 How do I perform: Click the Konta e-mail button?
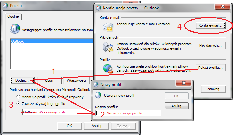click(211, 25)
